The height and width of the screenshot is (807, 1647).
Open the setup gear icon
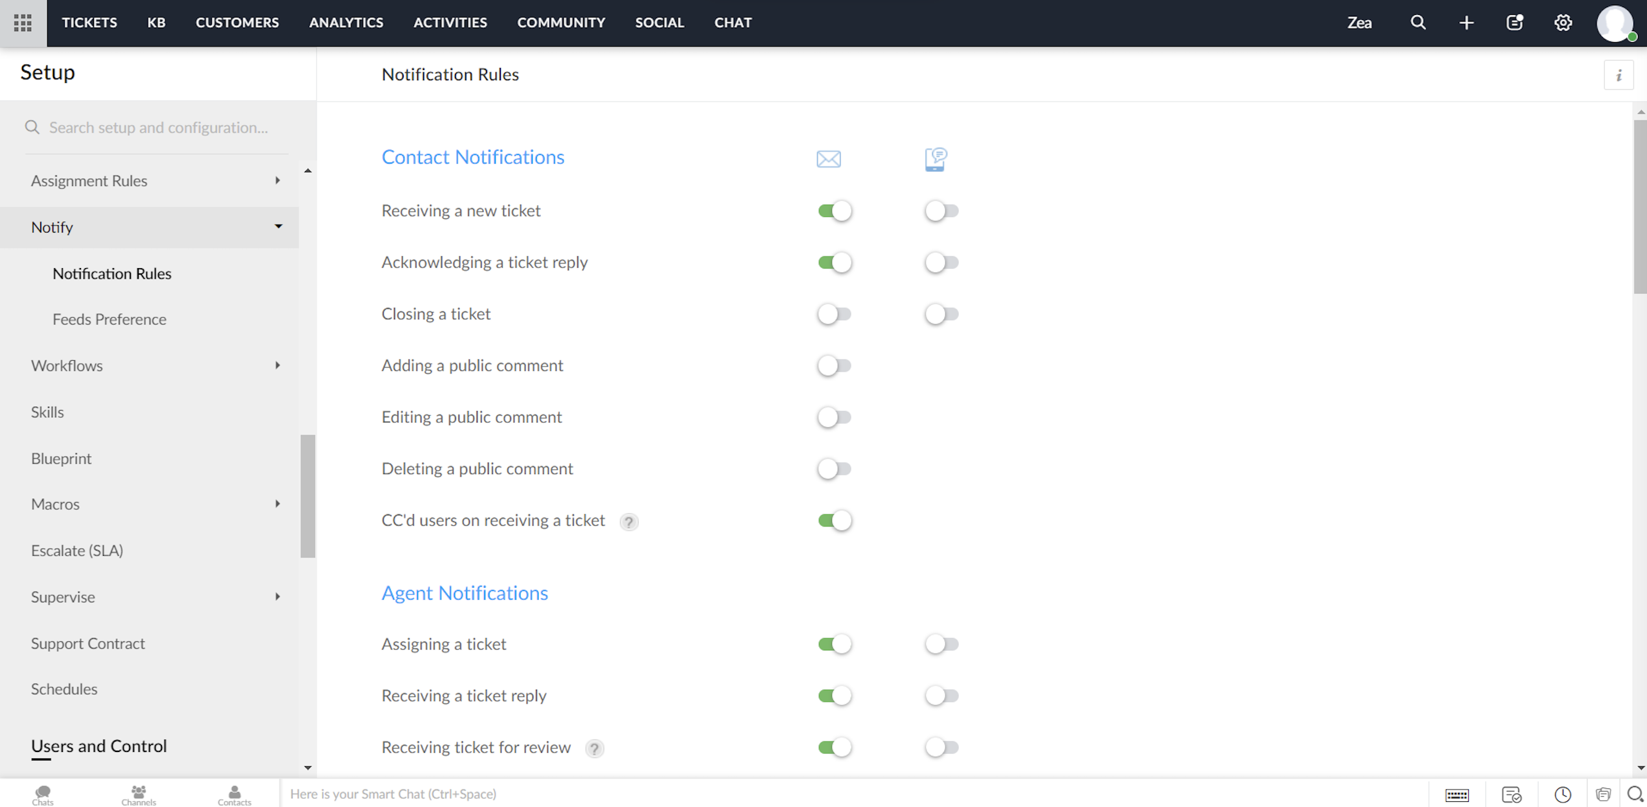[1563, 23]
